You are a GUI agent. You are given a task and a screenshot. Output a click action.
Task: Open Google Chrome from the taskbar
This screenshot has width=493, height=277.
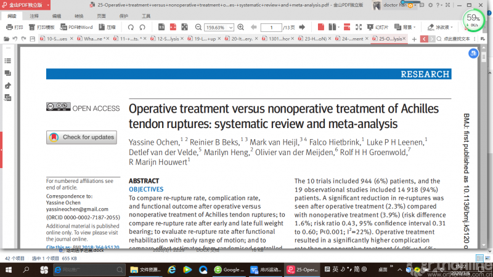[x=229, y=270]
